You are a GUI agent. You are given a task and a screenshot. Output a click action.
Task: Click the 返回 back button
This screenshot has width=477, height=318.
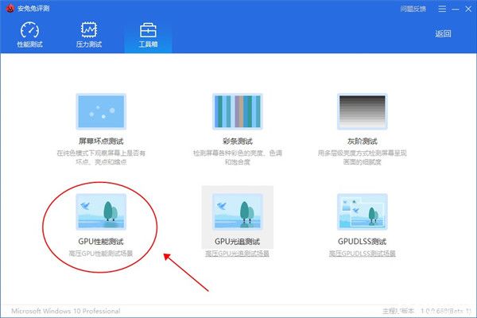coord(443,33)
